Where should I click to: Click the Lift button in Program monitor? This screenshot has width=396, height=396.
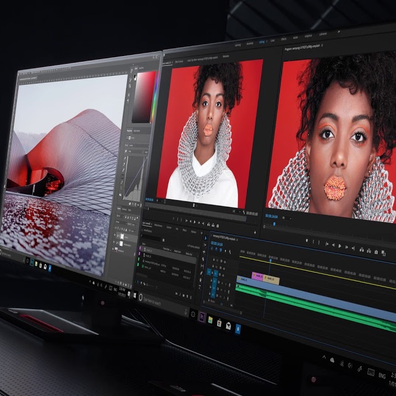[362, 250]
